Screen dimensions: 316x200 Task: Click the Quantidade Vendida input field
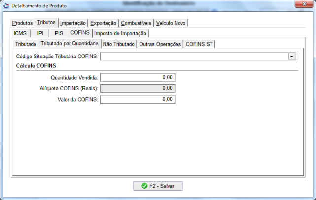click(138, 77)
